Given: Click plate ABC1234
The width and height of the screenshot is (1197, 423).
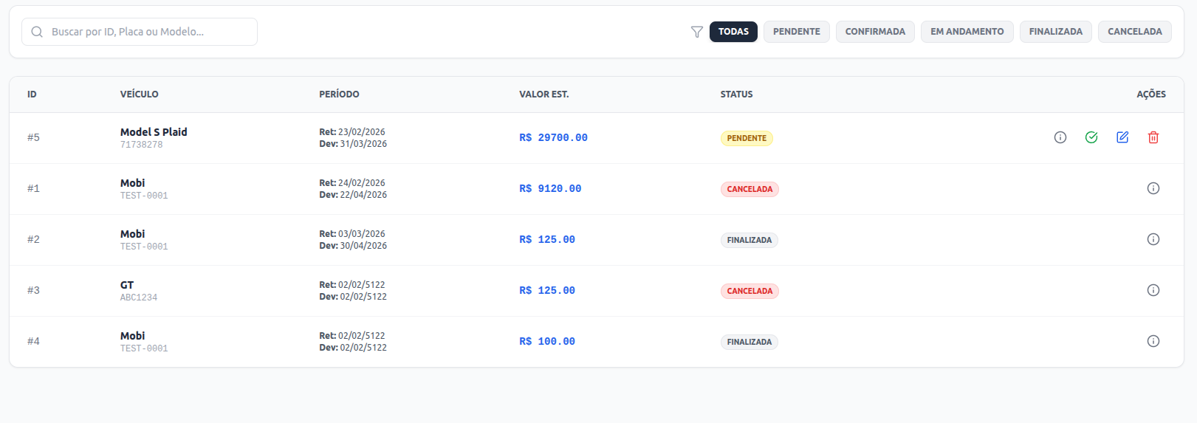Looking at the screenshot, I should coord(139,298).
